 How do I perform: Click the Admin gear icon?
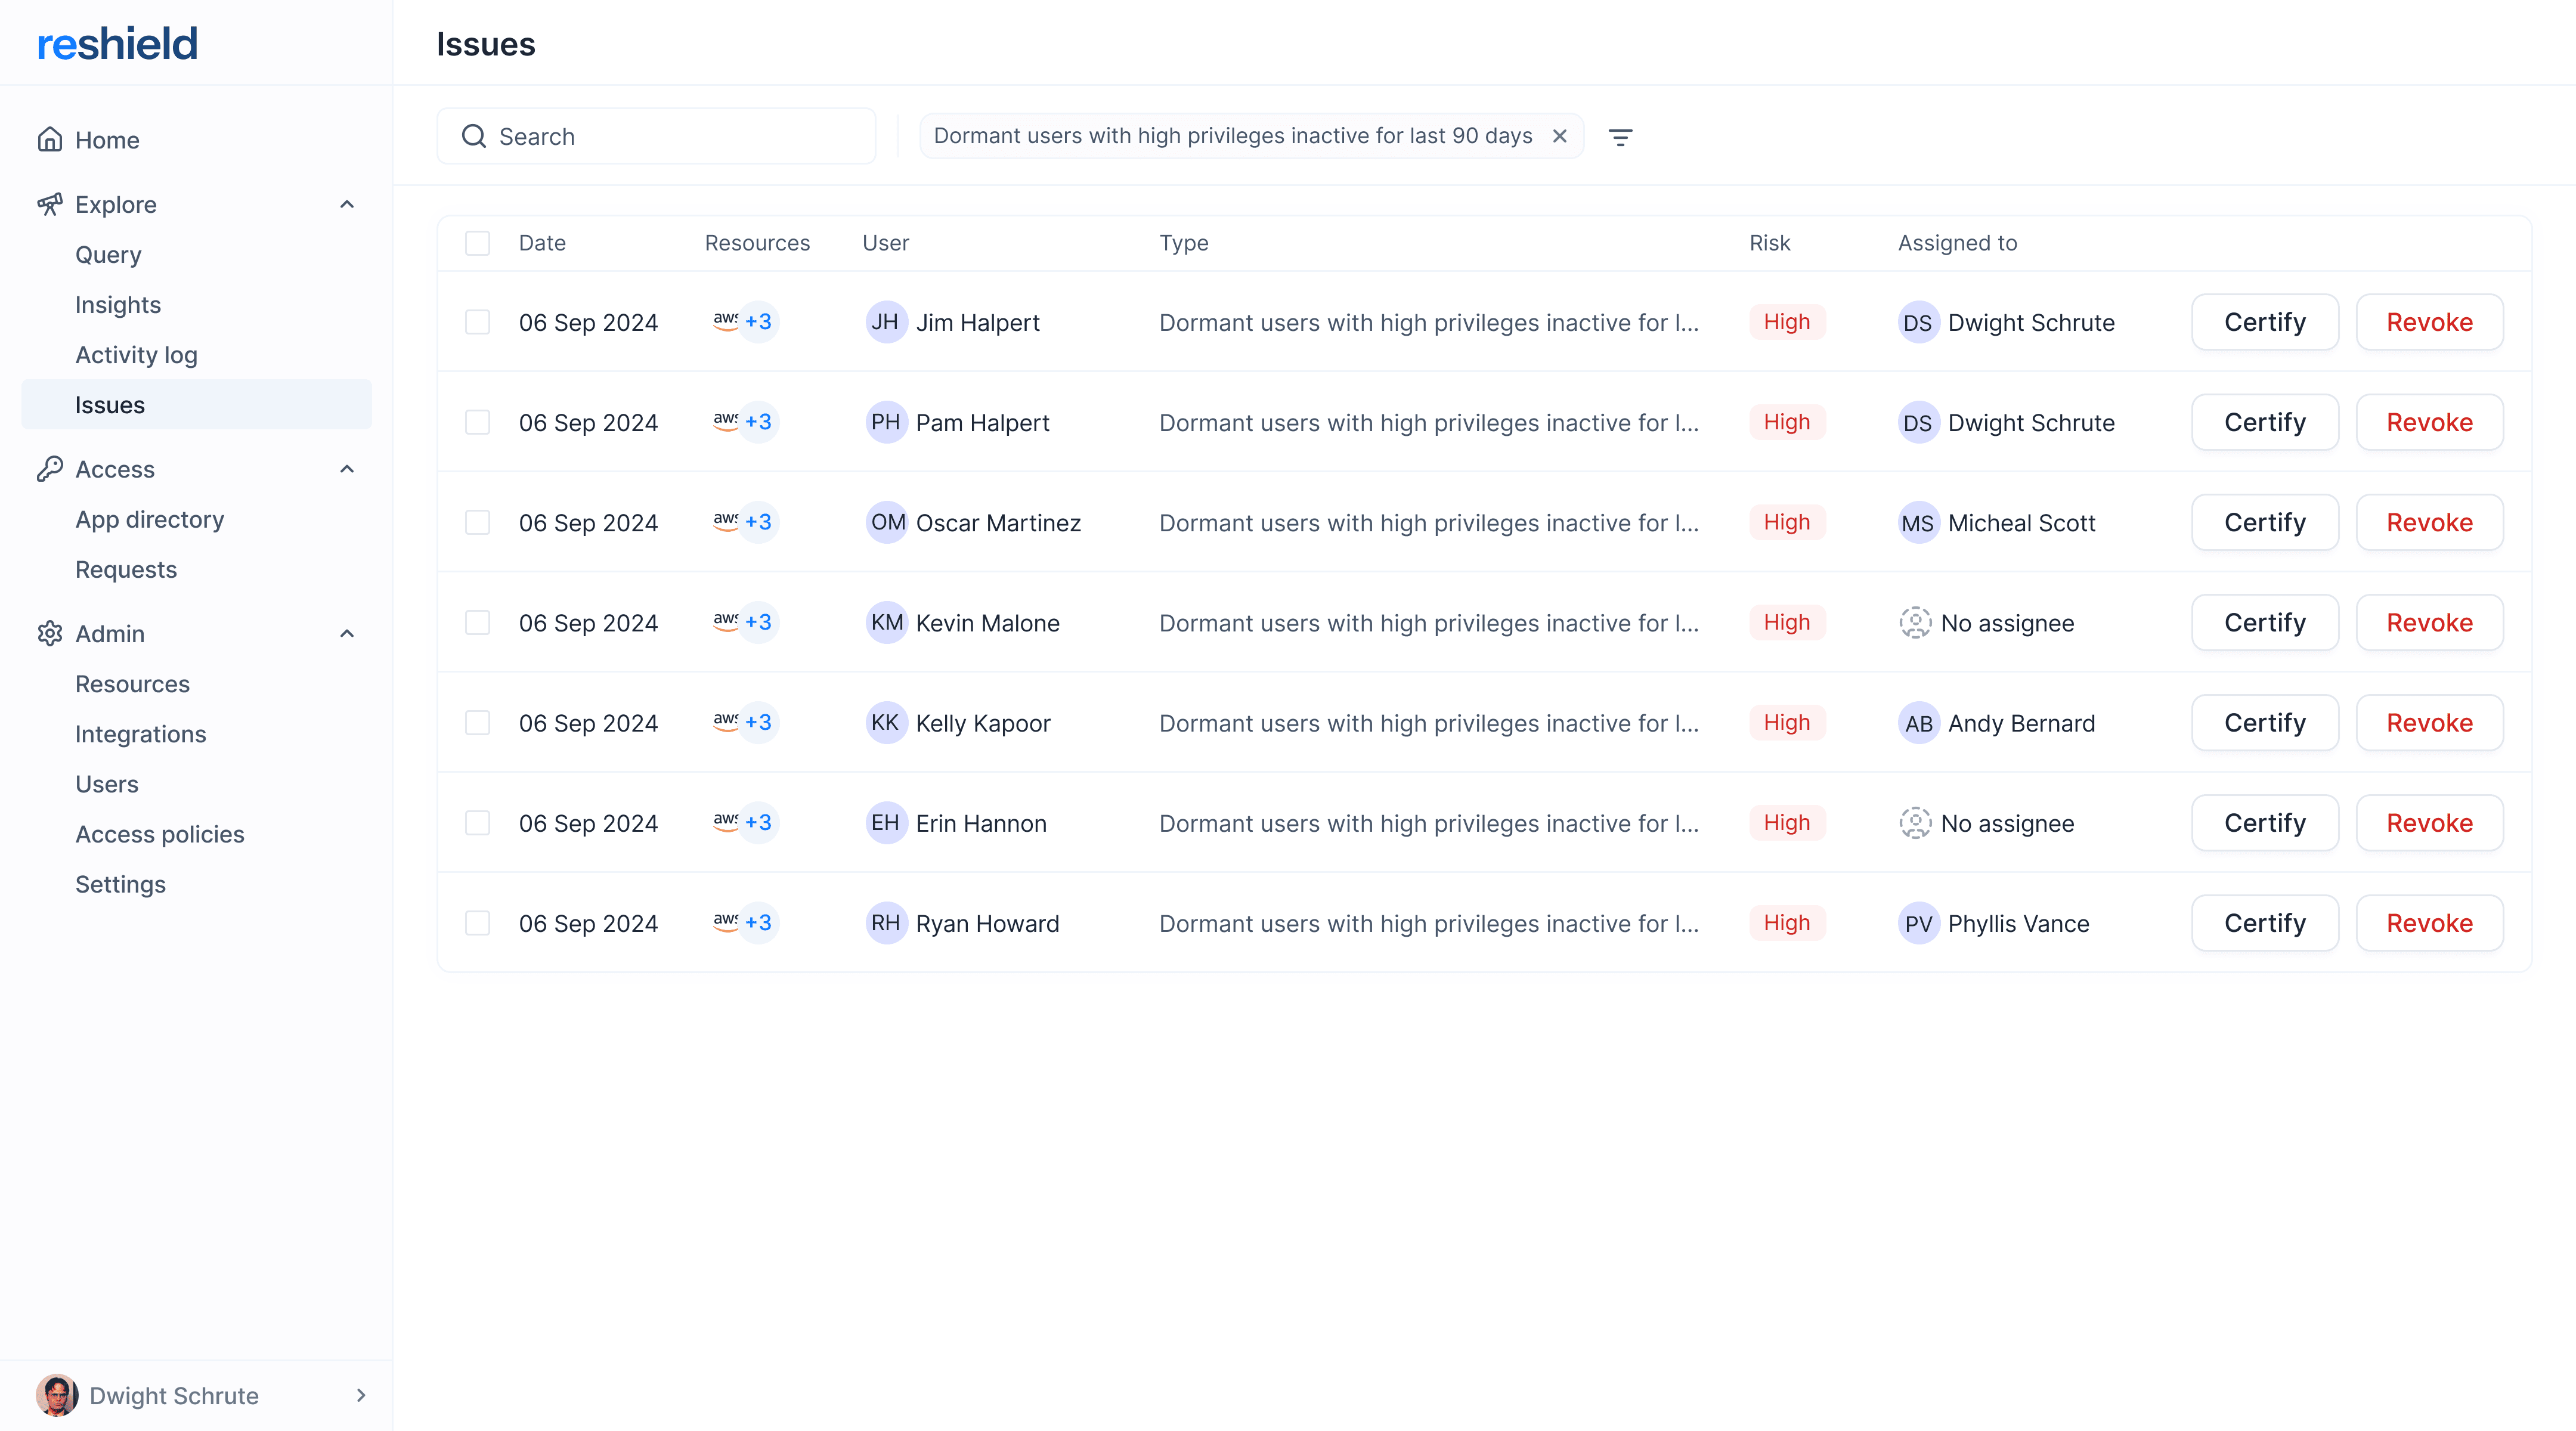[x=50, y=634]
